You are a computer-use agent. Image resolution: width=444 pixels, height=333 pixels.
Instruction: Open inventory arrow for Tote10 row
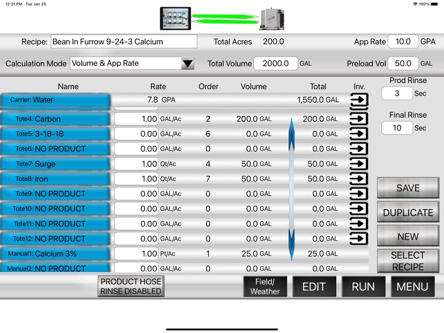tap(359, 209)
